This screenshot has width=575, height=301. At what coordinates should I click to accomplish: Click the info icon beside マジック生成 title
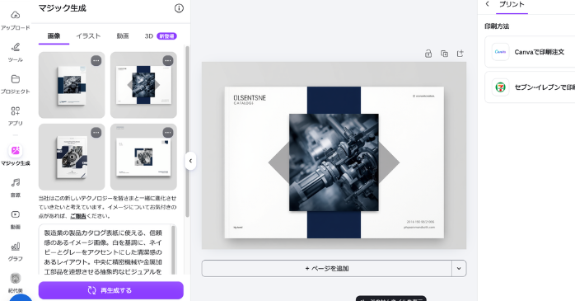tap(179, 8)
